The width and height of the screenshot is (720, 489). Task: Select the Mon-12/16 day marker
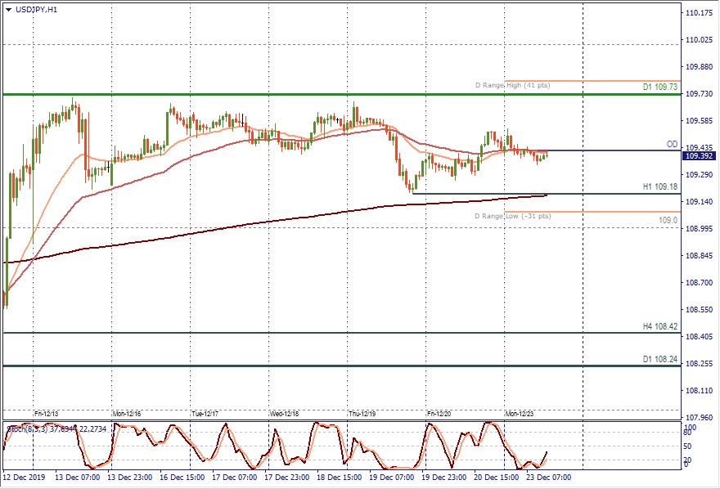pyautogui.click(x=125, y=414)
